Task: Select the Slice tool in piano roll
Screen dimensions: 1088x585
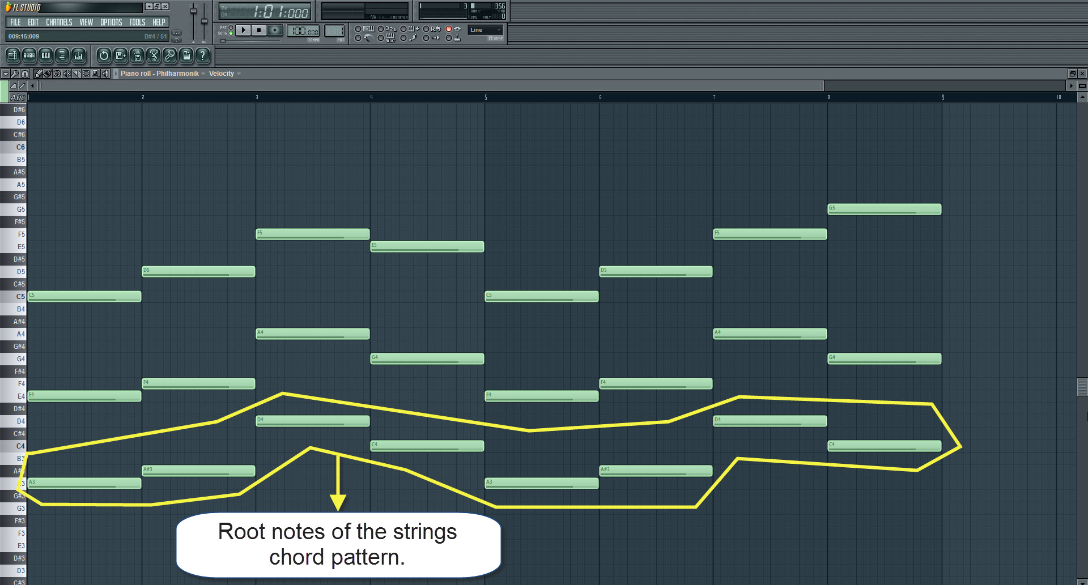Action: click(x=76, y=73)
